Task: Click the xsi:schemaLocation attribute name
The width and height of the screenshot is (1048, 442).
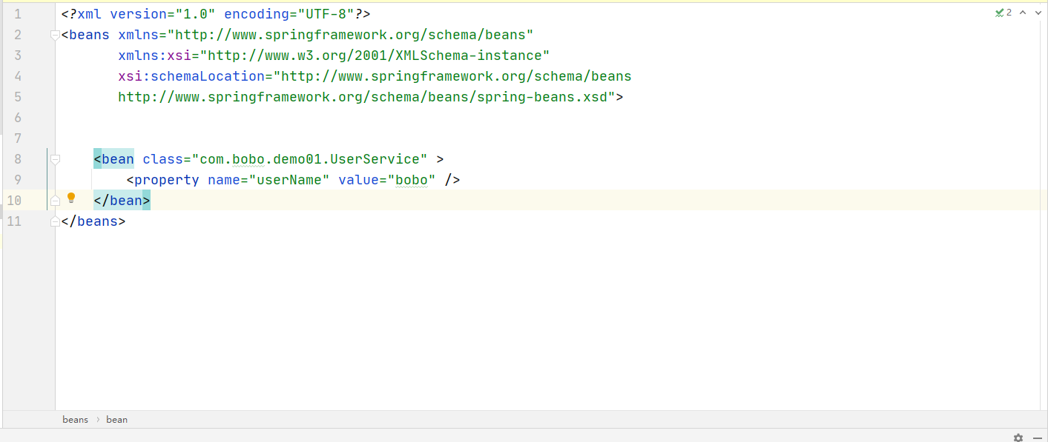Action: click(191, 76)
